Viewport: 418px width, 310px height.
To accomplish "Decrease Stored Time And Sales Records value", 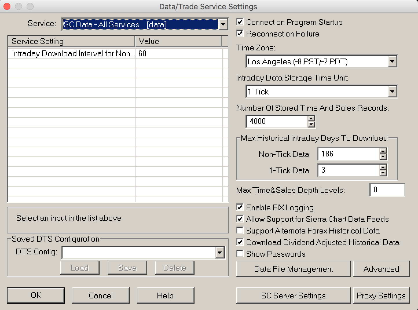I will coord(311,124).
